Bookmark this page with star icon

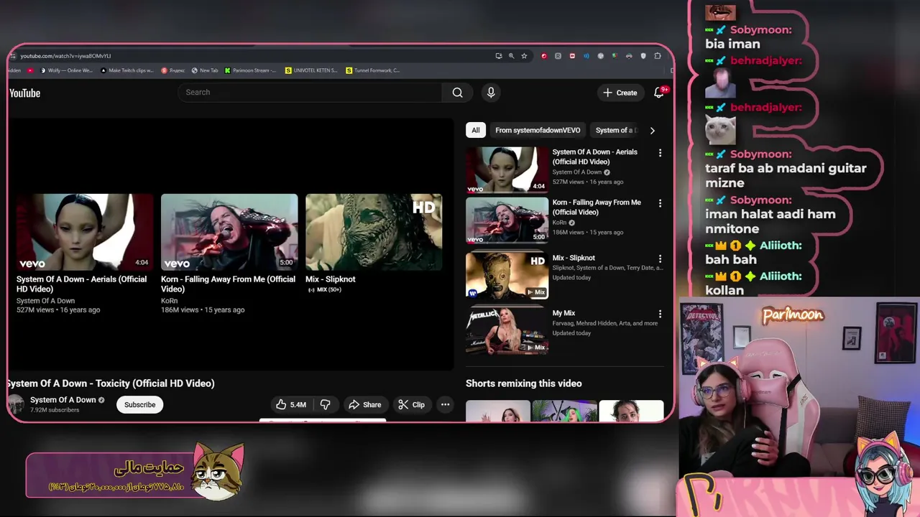point(524,56)
